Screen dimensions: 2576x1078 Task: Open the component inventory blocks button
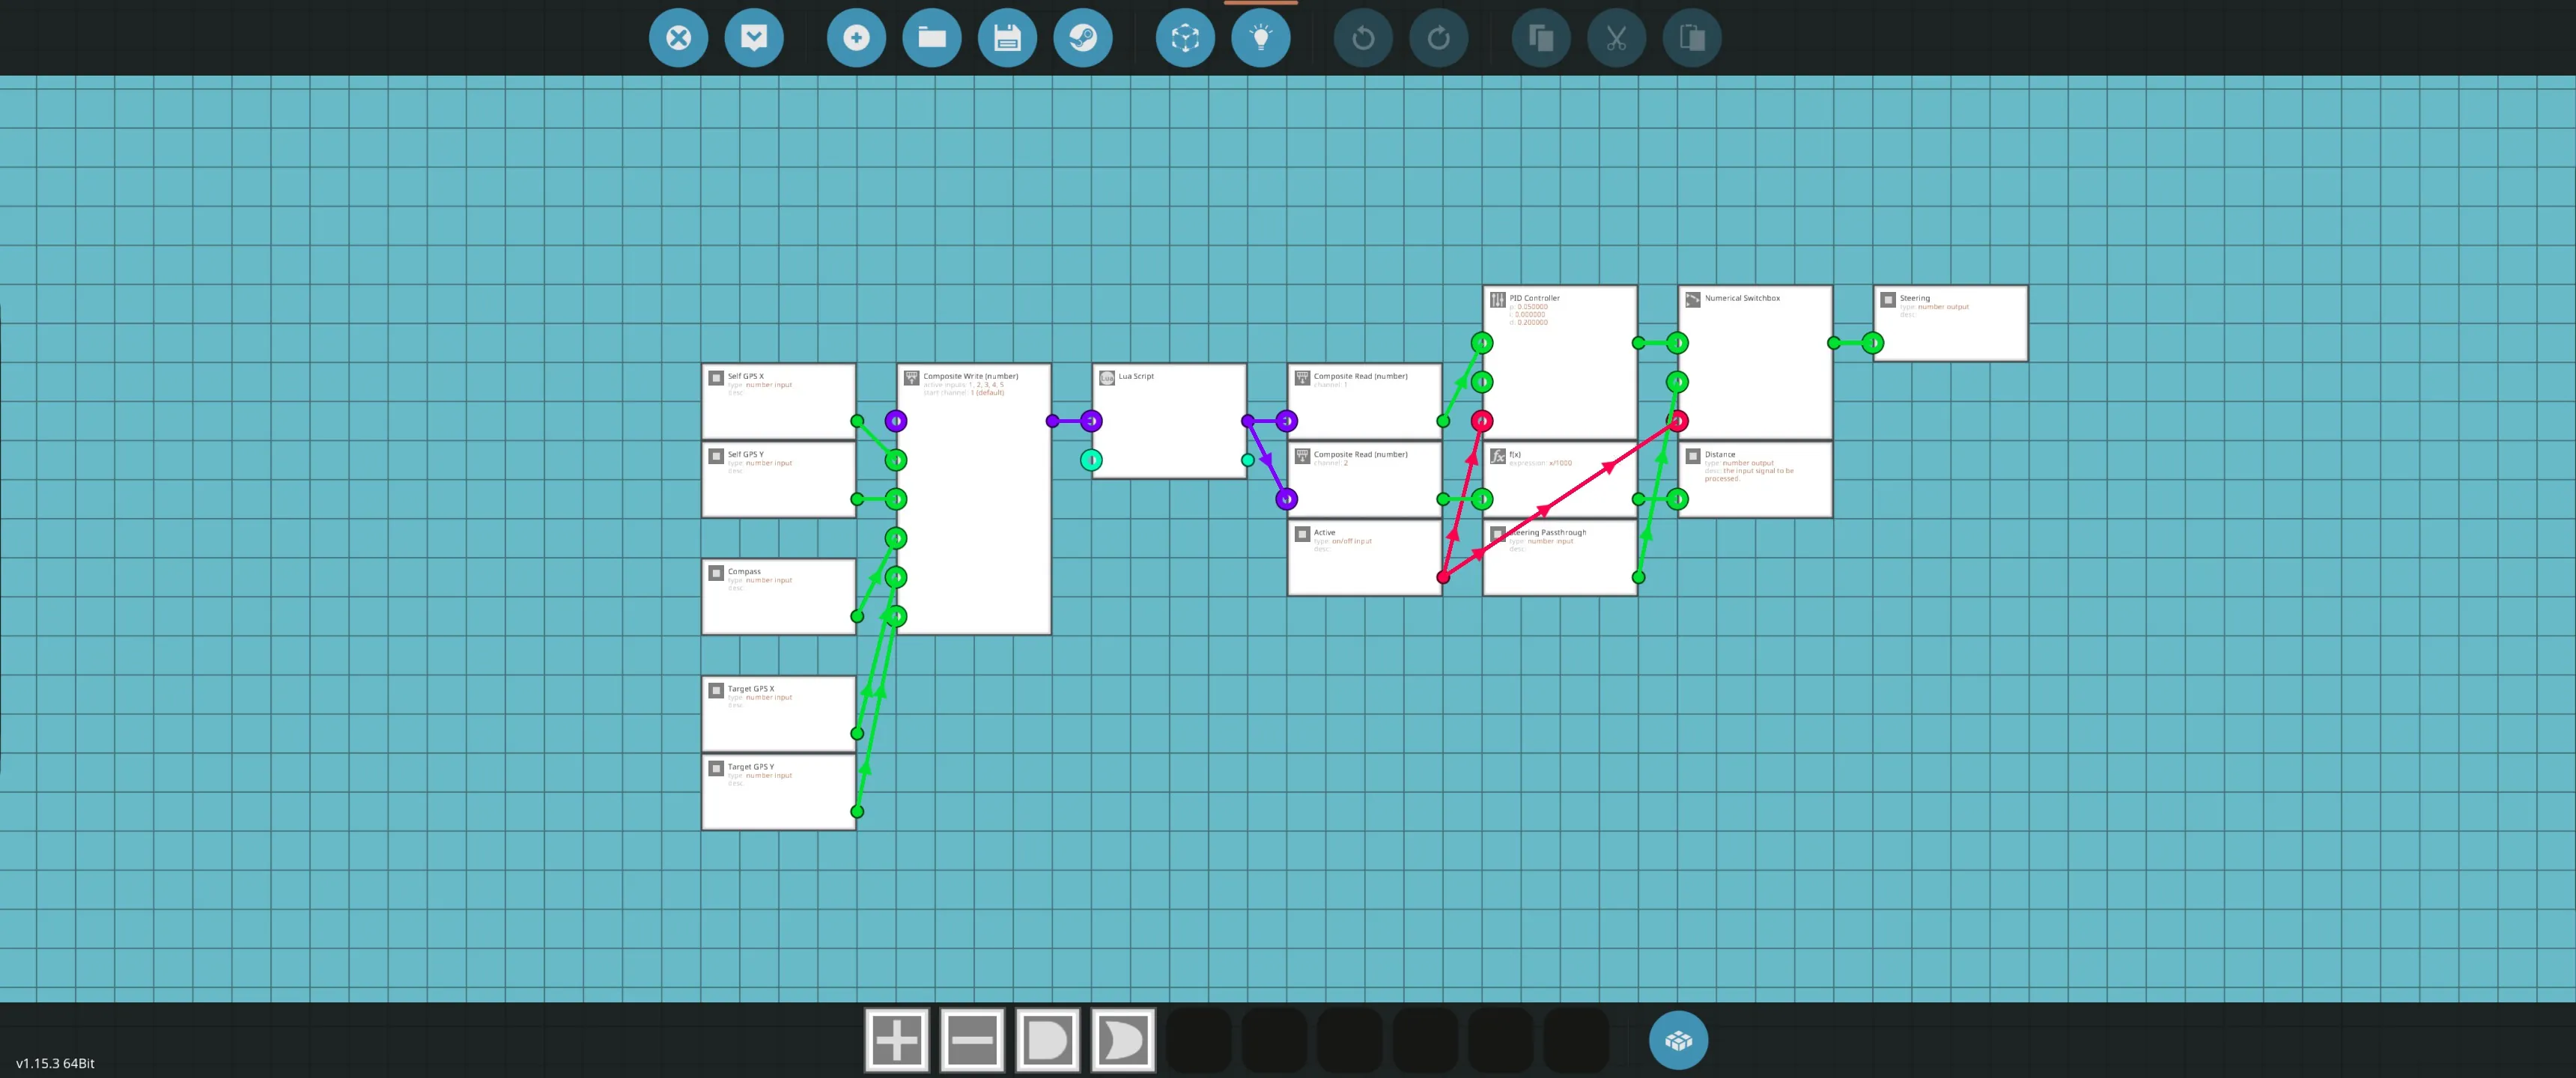[x=1678, y=1040]
